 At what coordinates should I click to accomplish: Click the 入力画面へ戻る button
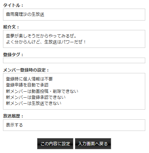point(93,144)
